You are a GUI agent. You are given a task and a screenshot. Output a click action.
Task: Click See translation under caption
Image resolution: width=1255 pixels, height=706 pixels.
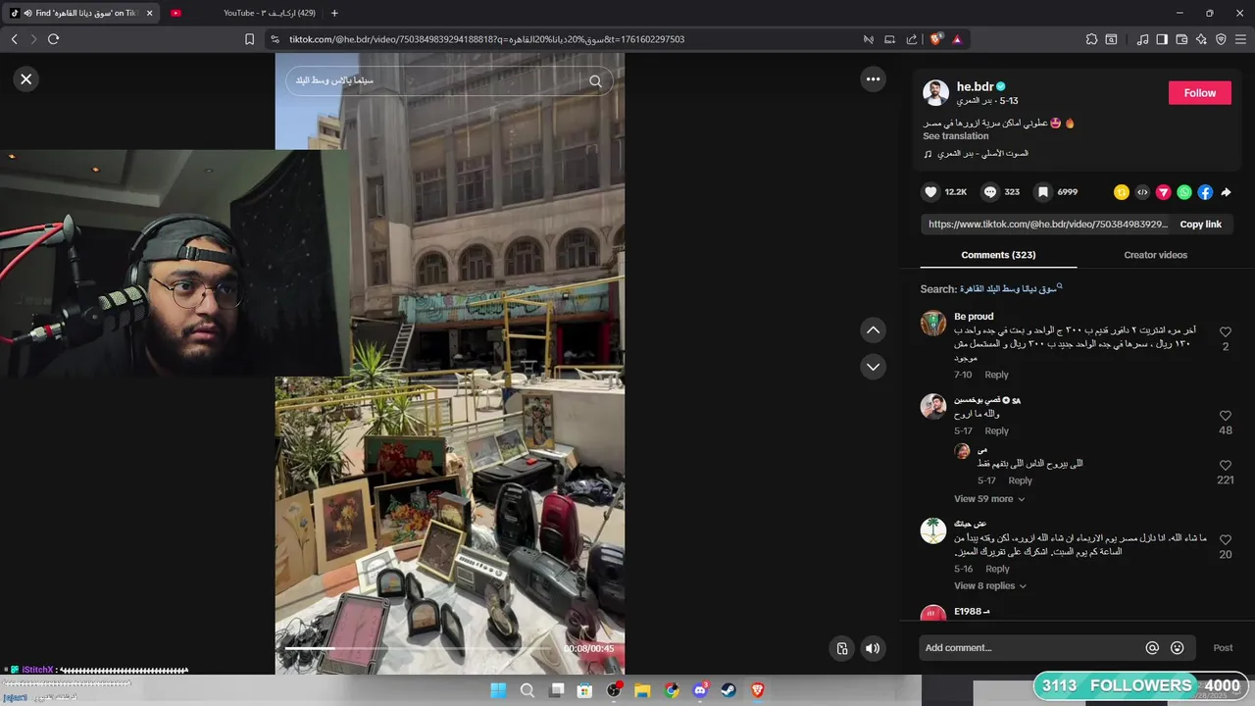click(955, 136)
